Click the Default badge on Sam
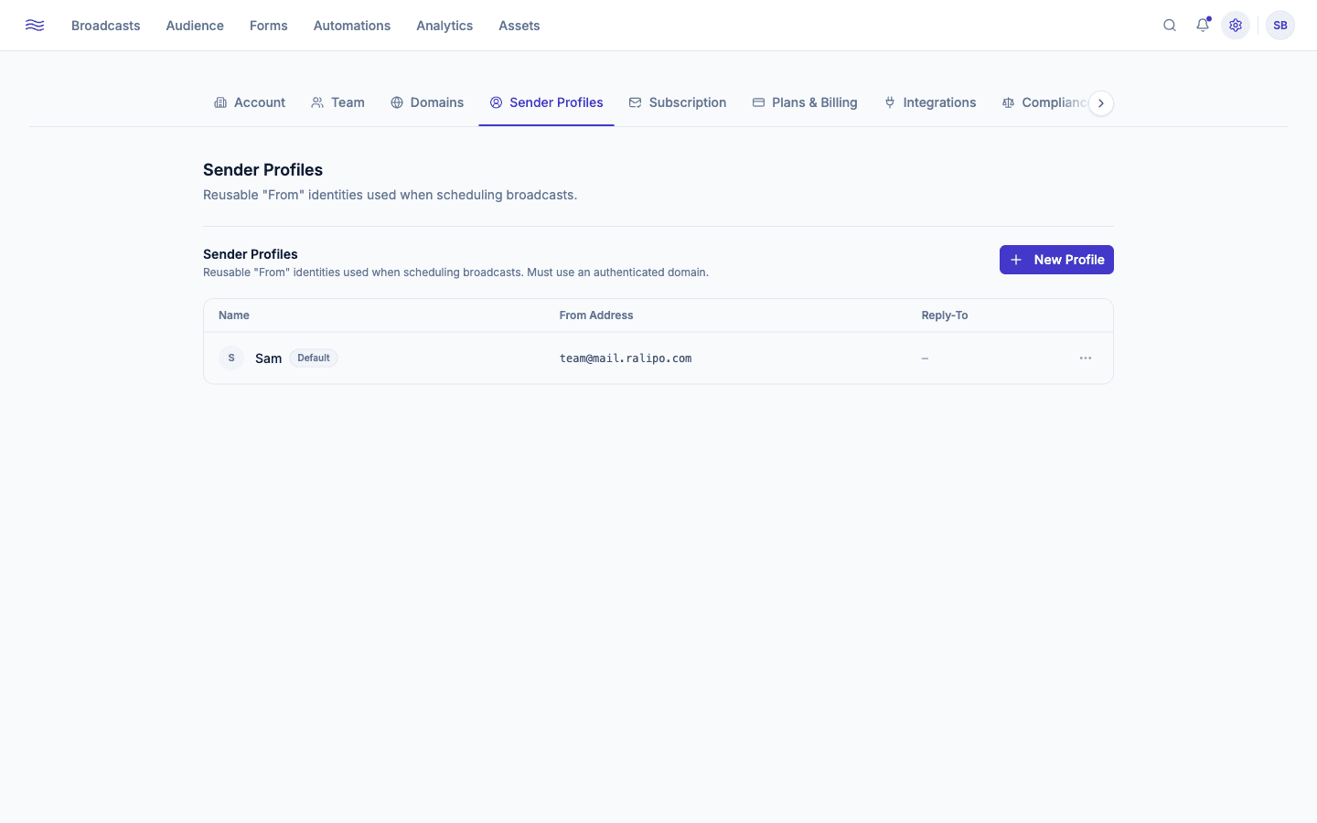The image size is (1317, 823). [x=314, y=358]
